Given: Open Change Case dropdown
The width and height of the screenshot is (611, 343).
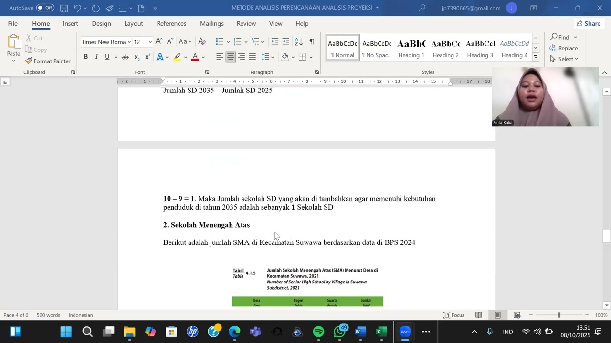Looking at the screenshot, I should (x=185, y=42).
